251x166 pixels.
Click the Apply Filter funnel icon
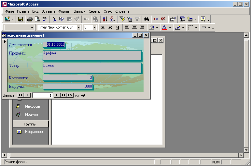click(137, 19)
